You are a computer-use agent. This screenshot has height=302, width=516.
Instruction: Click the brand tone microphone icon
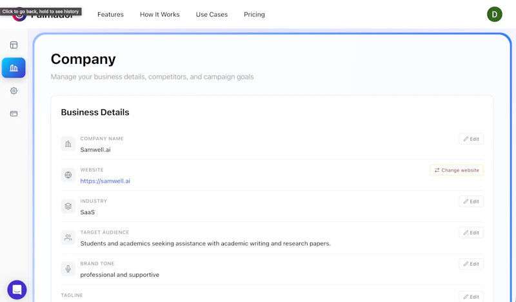[68, 268]
